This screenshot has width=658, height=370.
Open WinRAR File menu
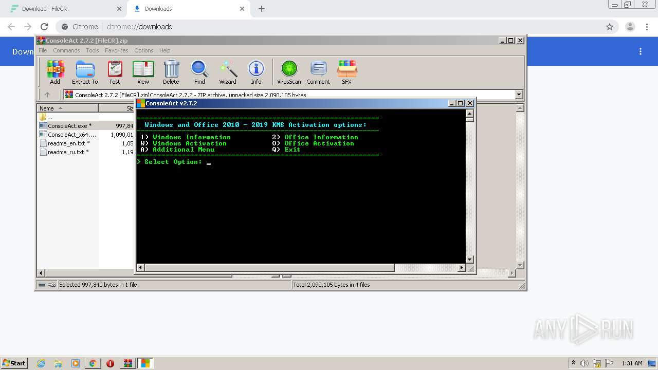coord(43,50)
